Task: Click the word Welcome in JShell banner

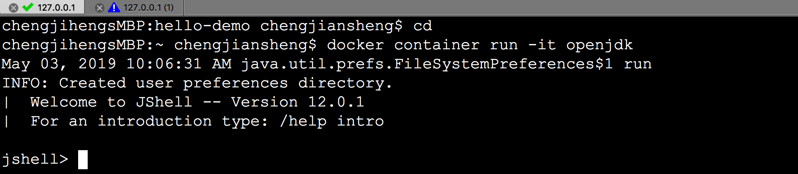Action: [x=63, y=102]
